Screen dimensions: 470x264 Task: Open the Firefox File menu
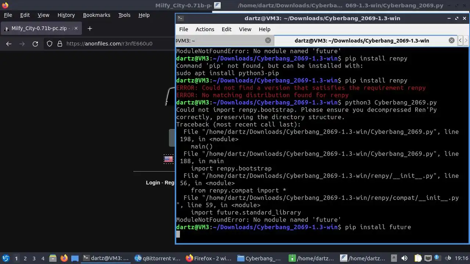coord(8,15)
